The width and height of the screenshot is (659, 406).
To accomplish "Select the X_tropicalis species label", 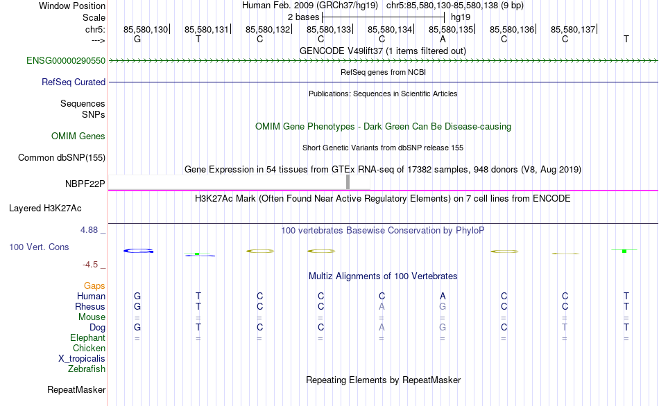I will point(82,359).
